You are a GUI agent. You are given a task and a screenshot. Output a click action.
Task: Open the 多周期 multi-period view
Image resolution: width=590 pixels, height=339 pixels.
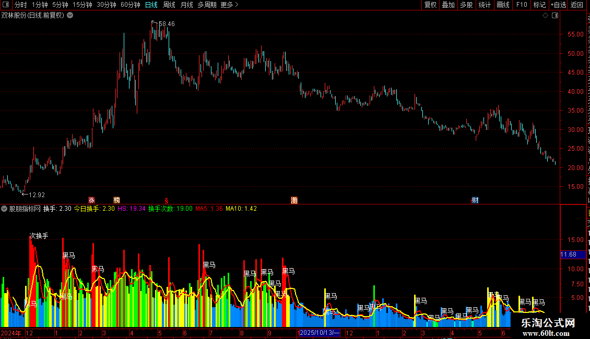point(207,5)
